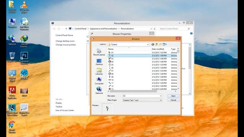Open Computer desktop icon
The height and width of the screenshot is (137, 244).
[x=12, y=23]
